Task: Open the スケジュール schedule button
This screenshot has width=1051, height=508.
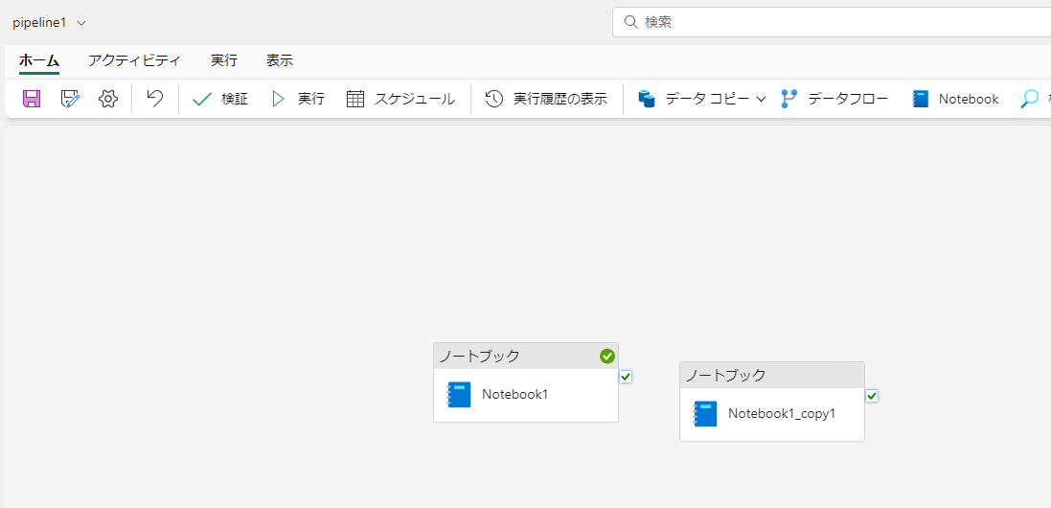Action: (x=400, y=99)
